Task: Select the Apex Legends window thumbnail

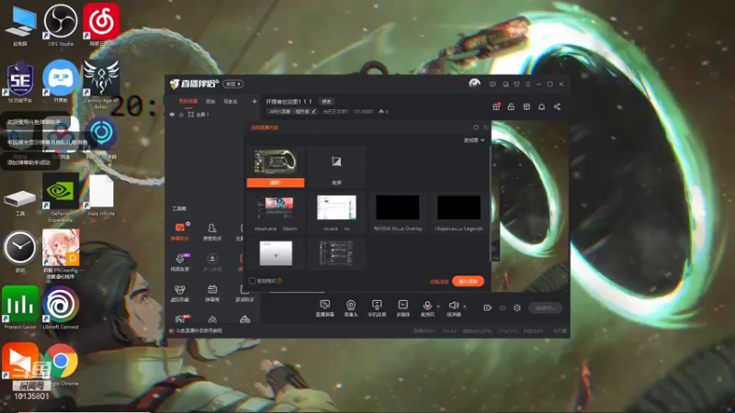Action: click(x=458, y=213)
